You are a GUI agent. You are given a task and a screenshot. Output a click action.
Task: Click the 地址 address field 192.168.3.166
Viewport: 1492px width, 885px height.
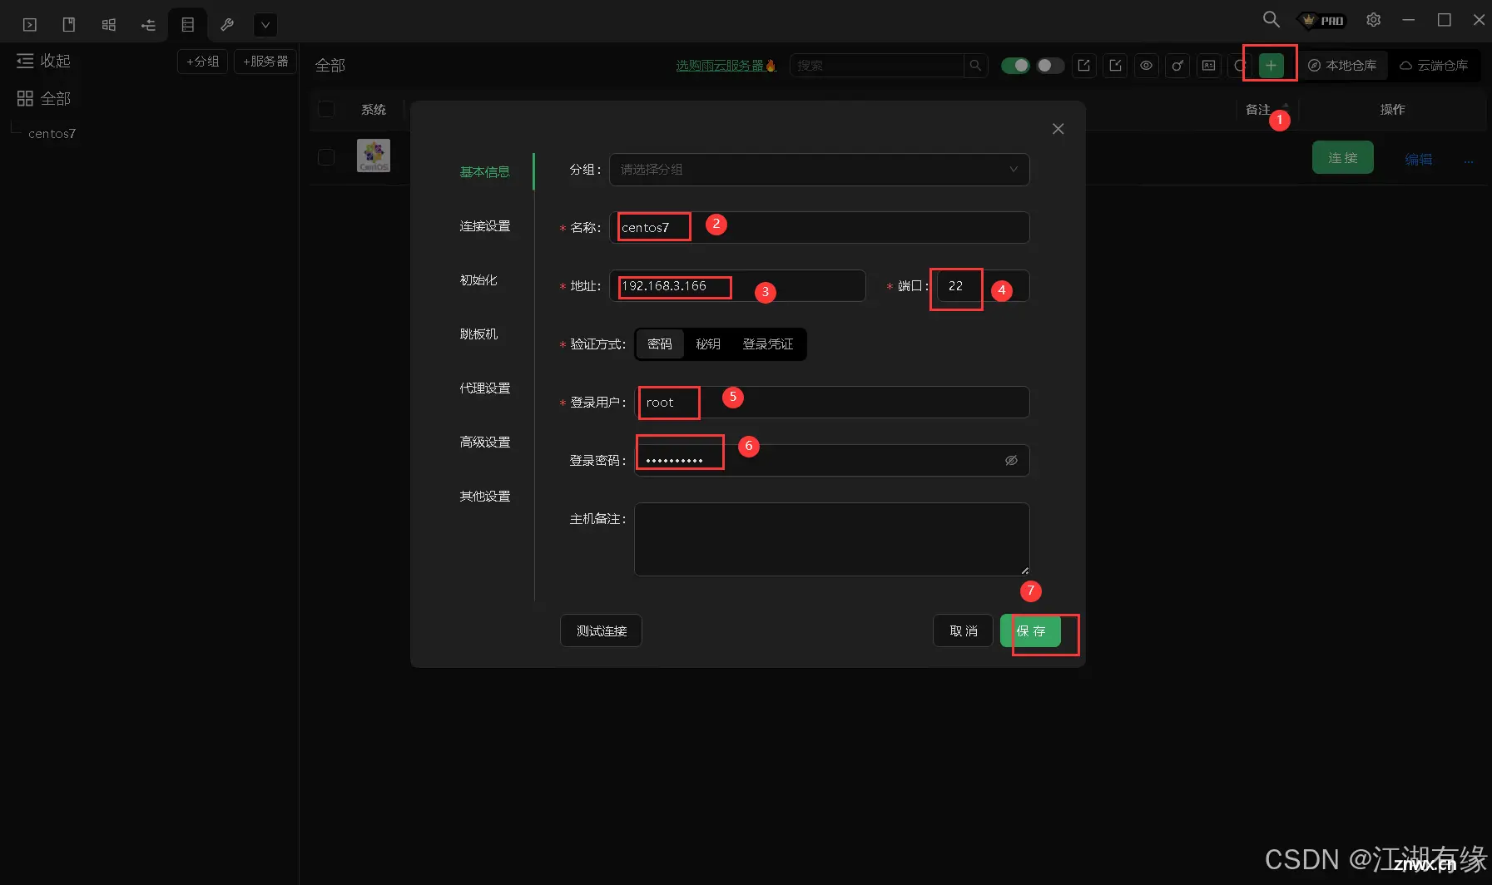pos(737,286)
